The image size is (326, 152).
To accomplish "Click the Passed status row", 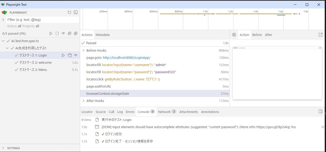I will click(155, 43).
